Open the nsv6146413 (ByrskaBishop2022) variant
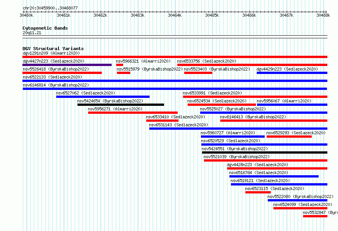 click(x=253, y=117)
